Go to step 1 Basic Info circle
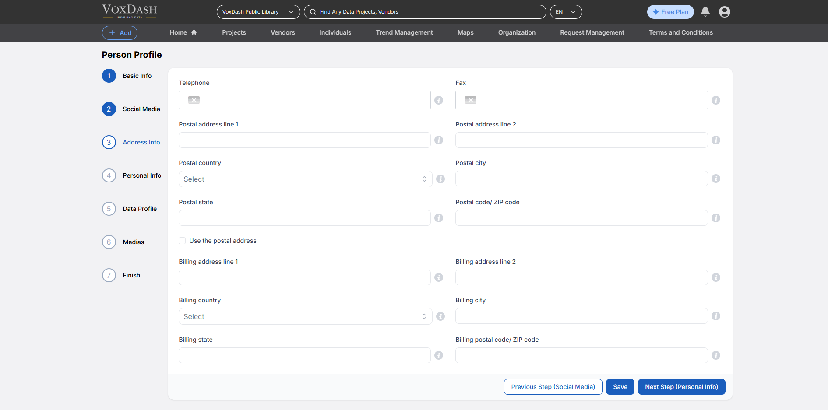 click(x=109, y=76)
